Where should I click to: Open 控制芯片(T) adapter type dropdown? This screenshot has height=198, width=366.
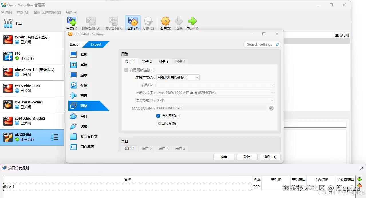click(215, 93)
